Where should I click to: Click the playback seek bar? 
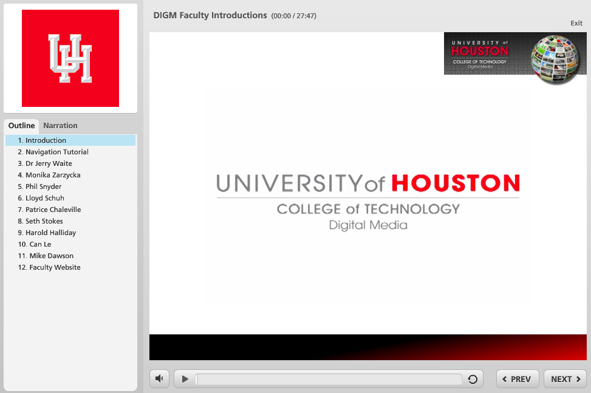pyautogui.click(x=328, y=379)
